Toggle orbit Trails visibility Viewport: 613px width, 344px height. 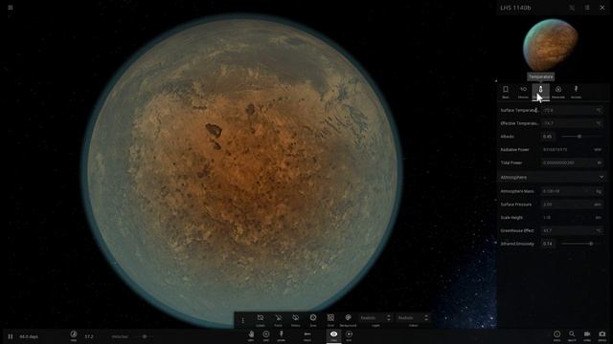(x=278, y=320)
